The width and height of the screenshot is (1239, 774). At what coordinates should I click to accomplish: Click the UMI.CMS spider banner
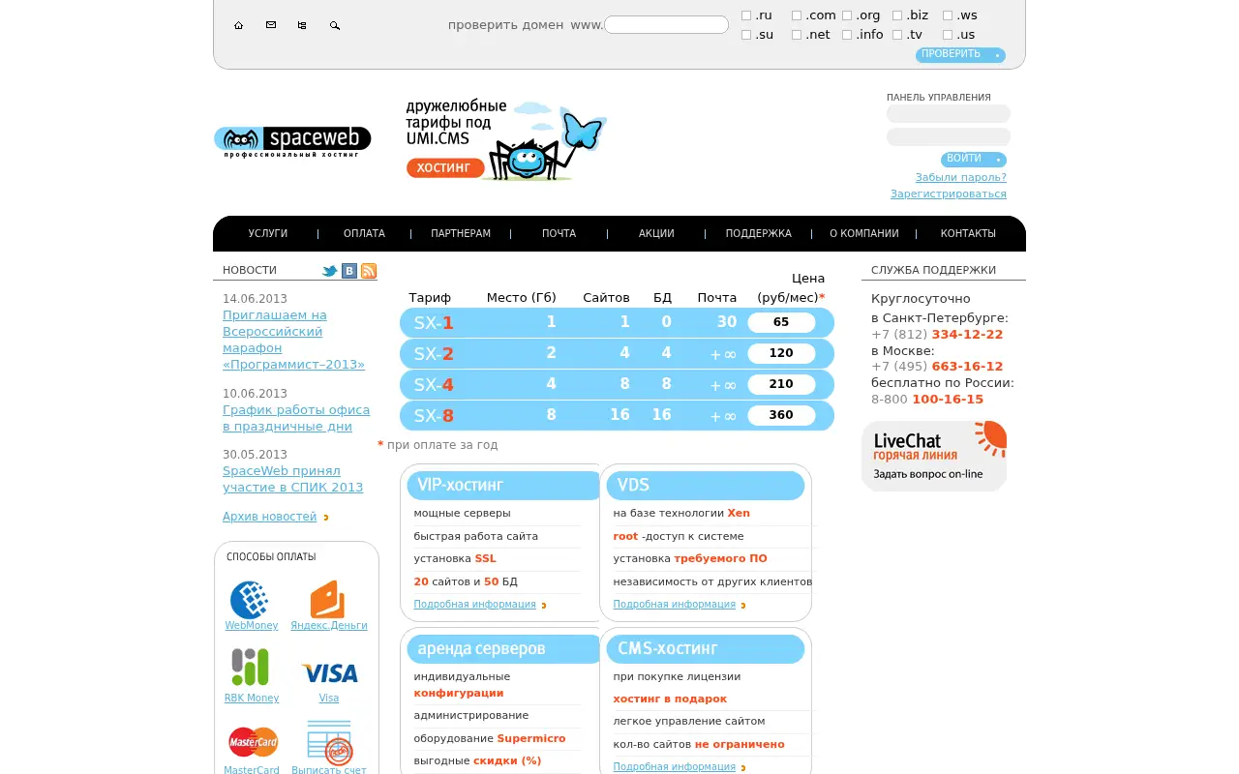[506, 139]
